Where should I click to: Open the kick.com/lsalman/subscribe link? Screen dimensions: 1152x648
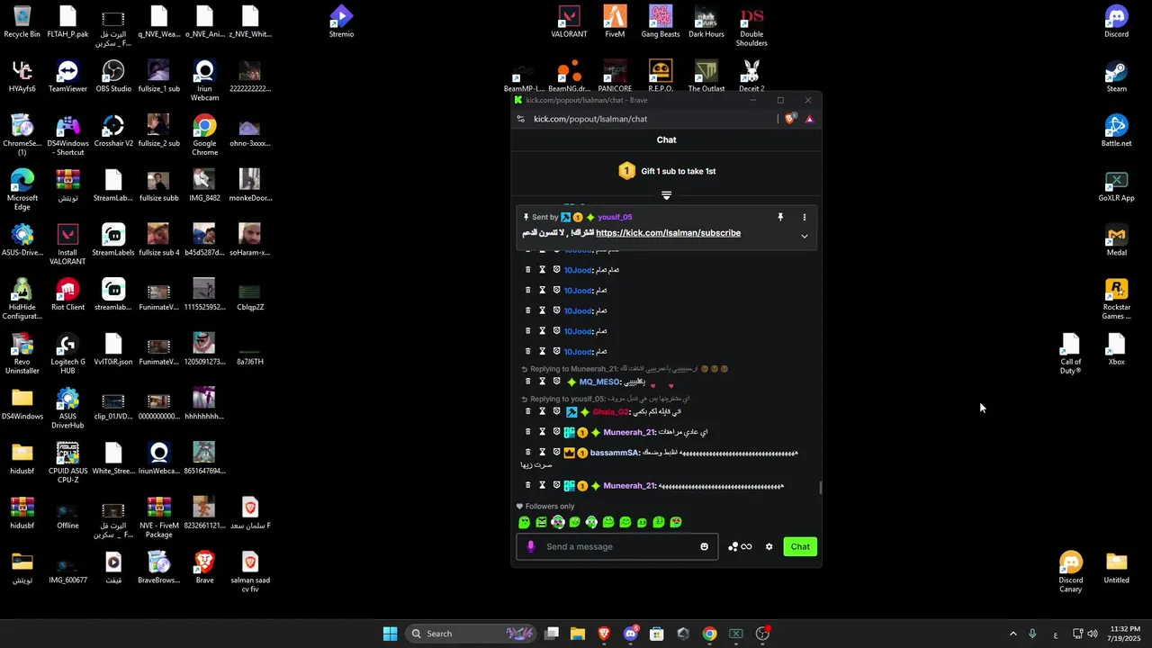pyautogui.click(x=668, y=233)
